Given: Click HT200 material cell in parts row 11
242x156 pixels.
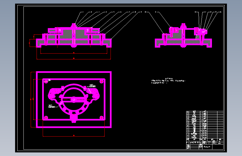Looking at the screenshot, I should tap(205, 120).
